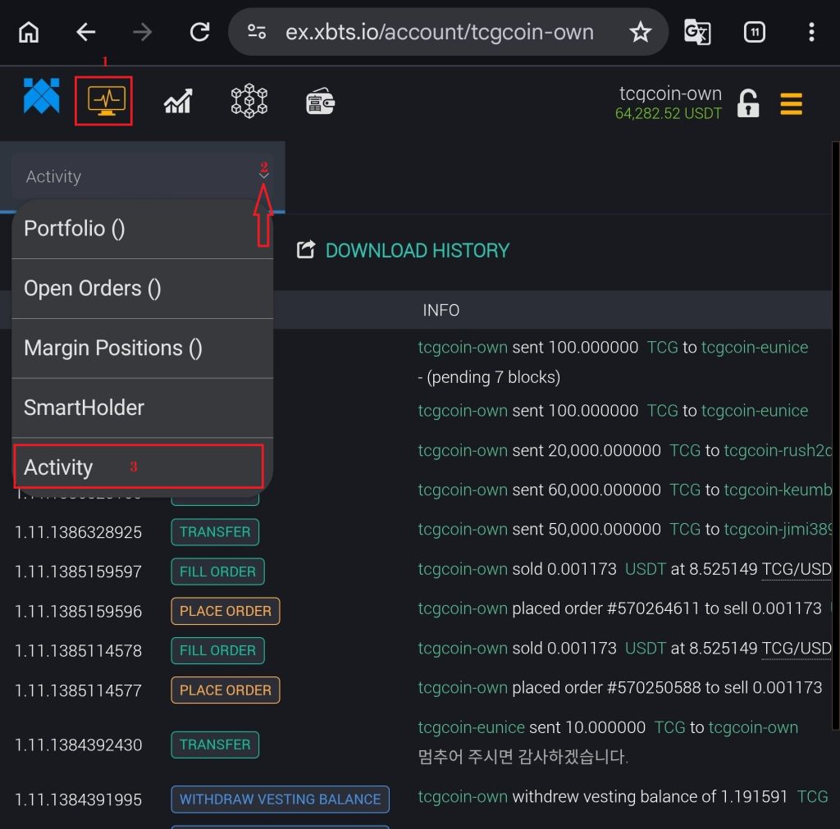This screenshot has height=829, width=840.
Task: Open the yellow hamburger menu
Action: [x=791, y=104]
